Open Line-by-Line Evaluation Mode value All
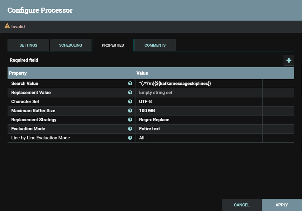302x211 pixels. point(142,138)
